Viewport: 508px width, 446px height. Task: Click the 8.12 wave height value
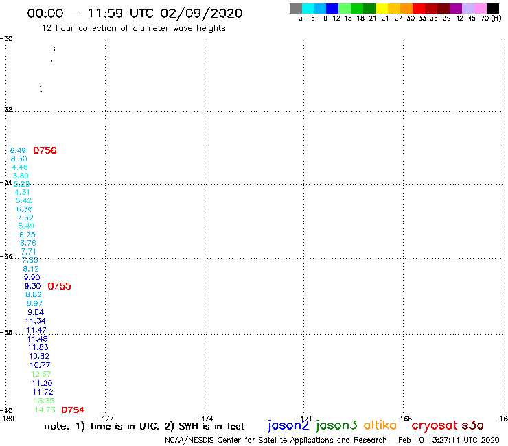[31, 269]
